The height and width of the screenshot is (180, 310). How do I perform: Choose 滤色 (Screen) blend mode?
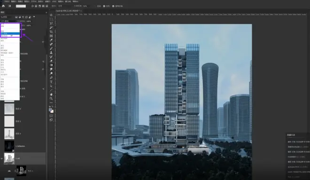10,48
